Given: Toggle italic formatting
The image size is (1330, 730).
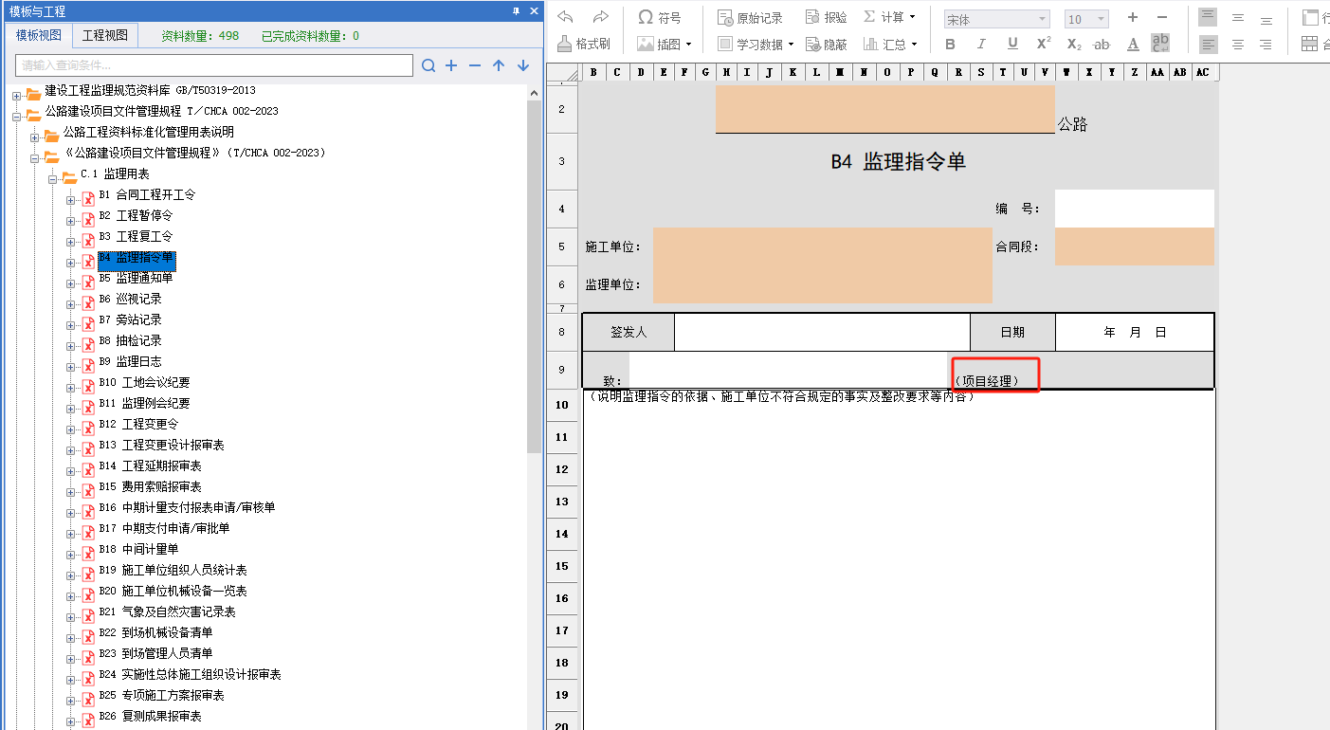Looking at the screenshot, I should coord(981,44).
